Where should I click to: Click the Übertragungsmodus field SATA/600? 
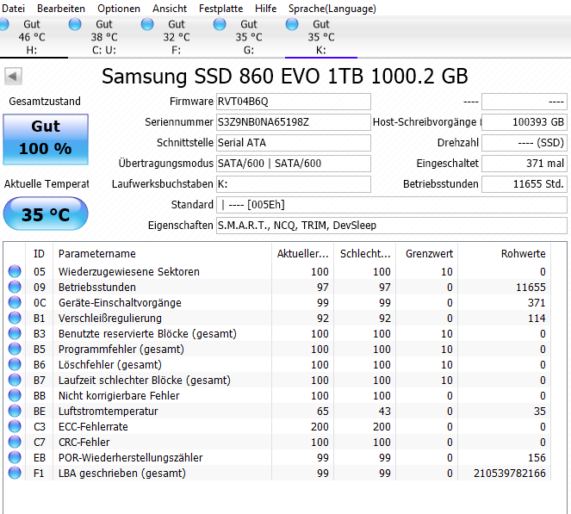294,164
